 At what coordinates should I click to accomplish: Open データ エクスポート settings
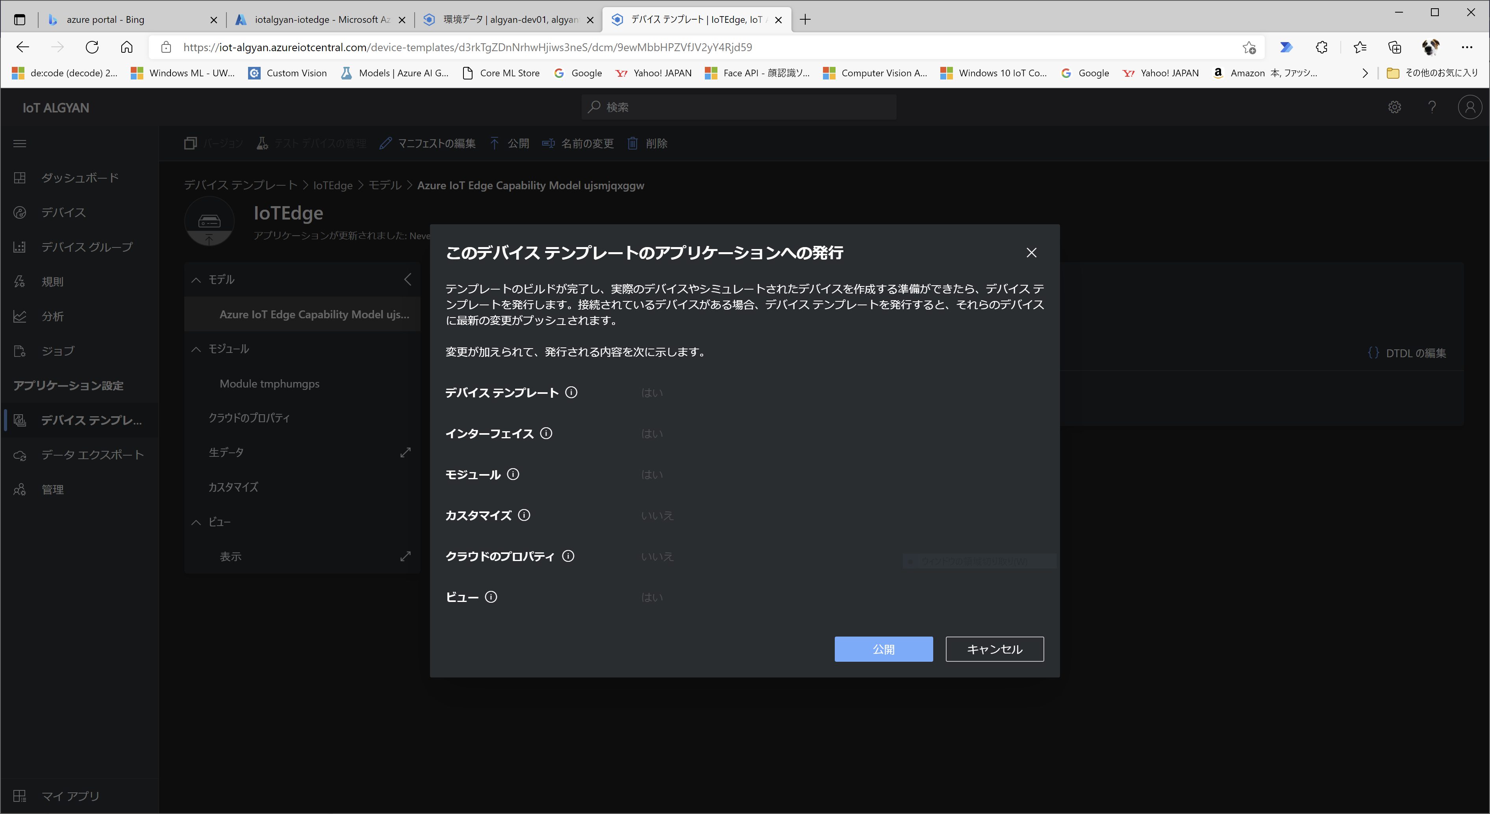point(91,454)
